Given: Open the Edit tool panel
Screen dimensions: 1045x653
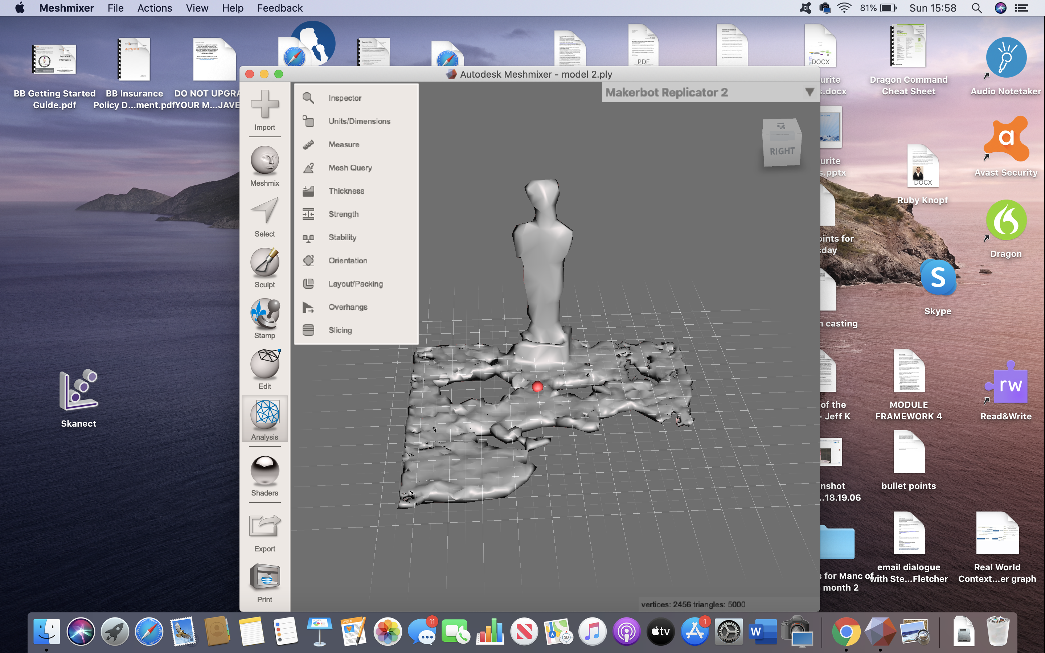Looking at the screenshot, I should [265, 364].
